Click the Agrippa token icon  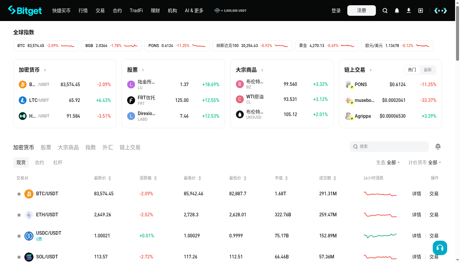(x=349, y=116)
